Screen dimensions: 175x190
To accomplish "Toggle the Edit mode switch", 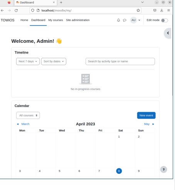I will coord(165,20).
